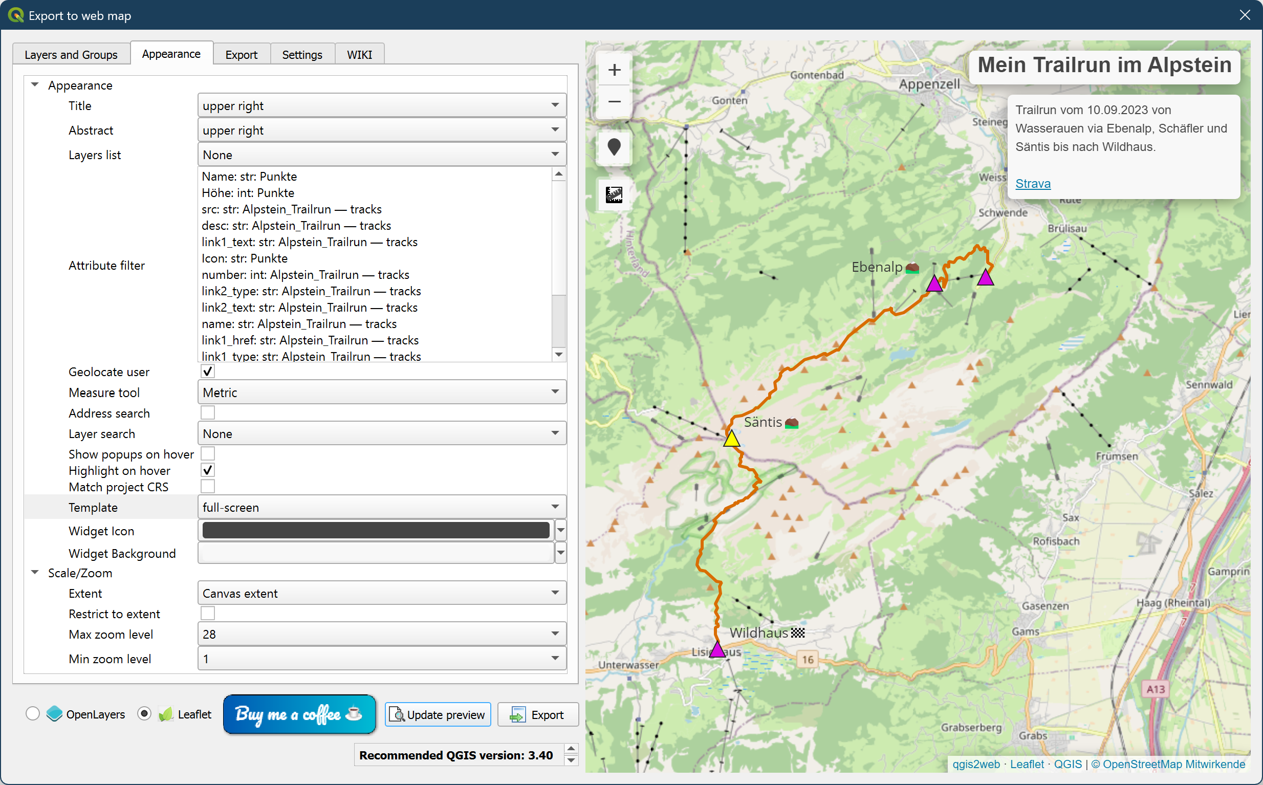Click the dark Widget Icon color swatch
Screen dimensions: 1263x785
(375, 531)
